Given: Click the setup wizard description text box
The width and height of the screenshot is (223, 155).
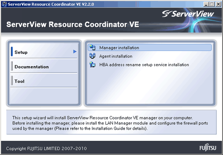Looking at the screenshot, I should coord(111,122).
